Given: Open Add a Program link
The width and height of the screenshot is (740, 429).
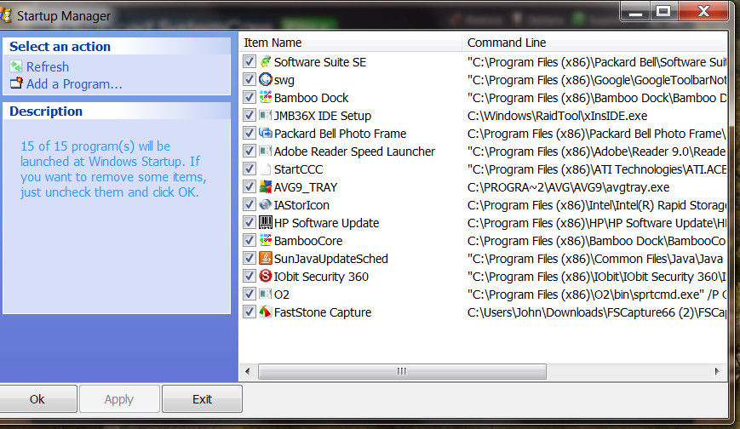Looking at the screenshot, I should coord(74,84).
